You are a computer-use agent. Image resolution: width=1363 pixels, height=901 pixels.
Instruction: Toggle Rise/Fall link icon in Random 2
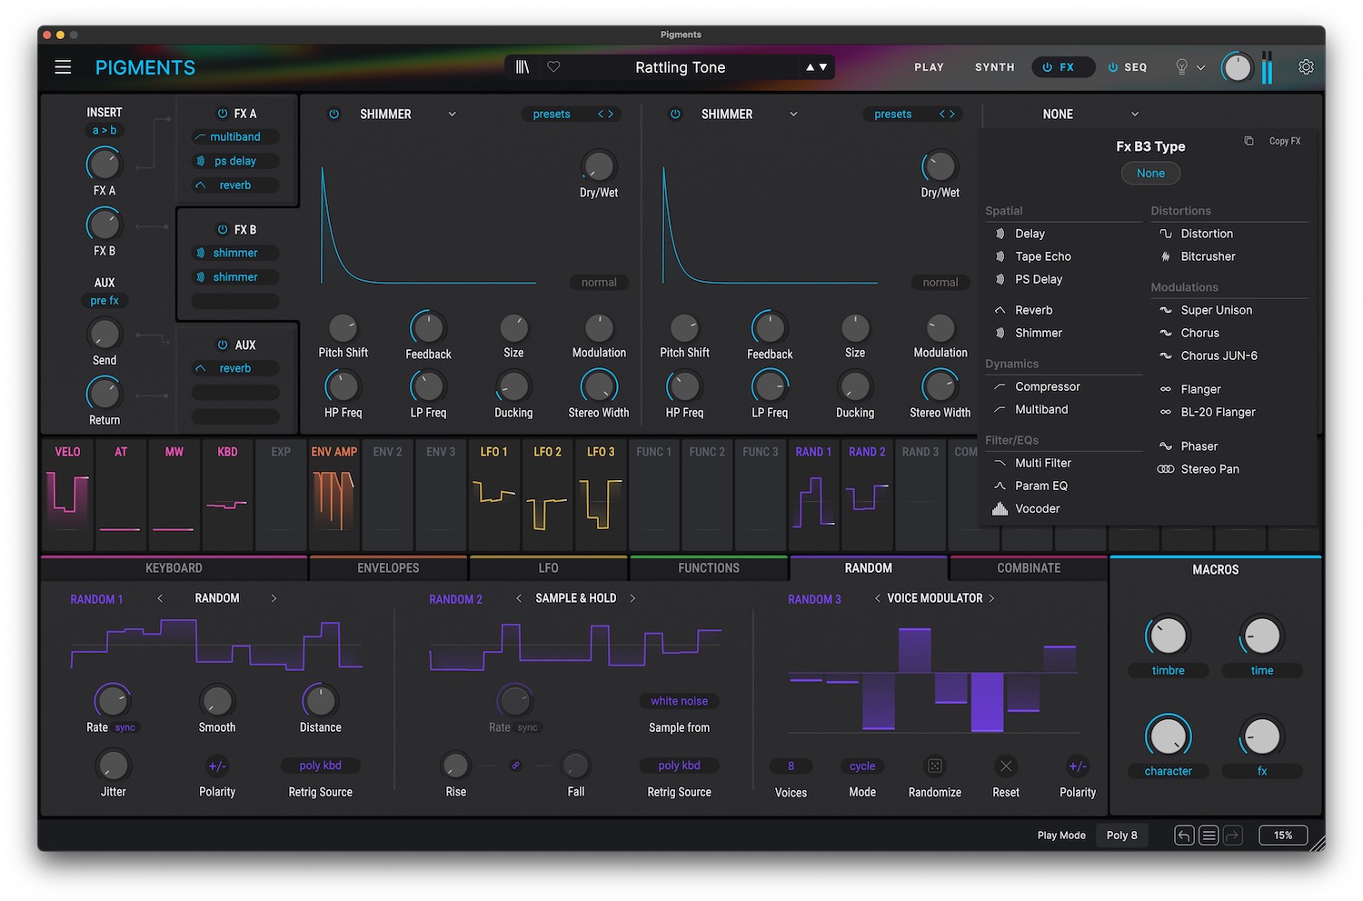(x=516, y=766)
